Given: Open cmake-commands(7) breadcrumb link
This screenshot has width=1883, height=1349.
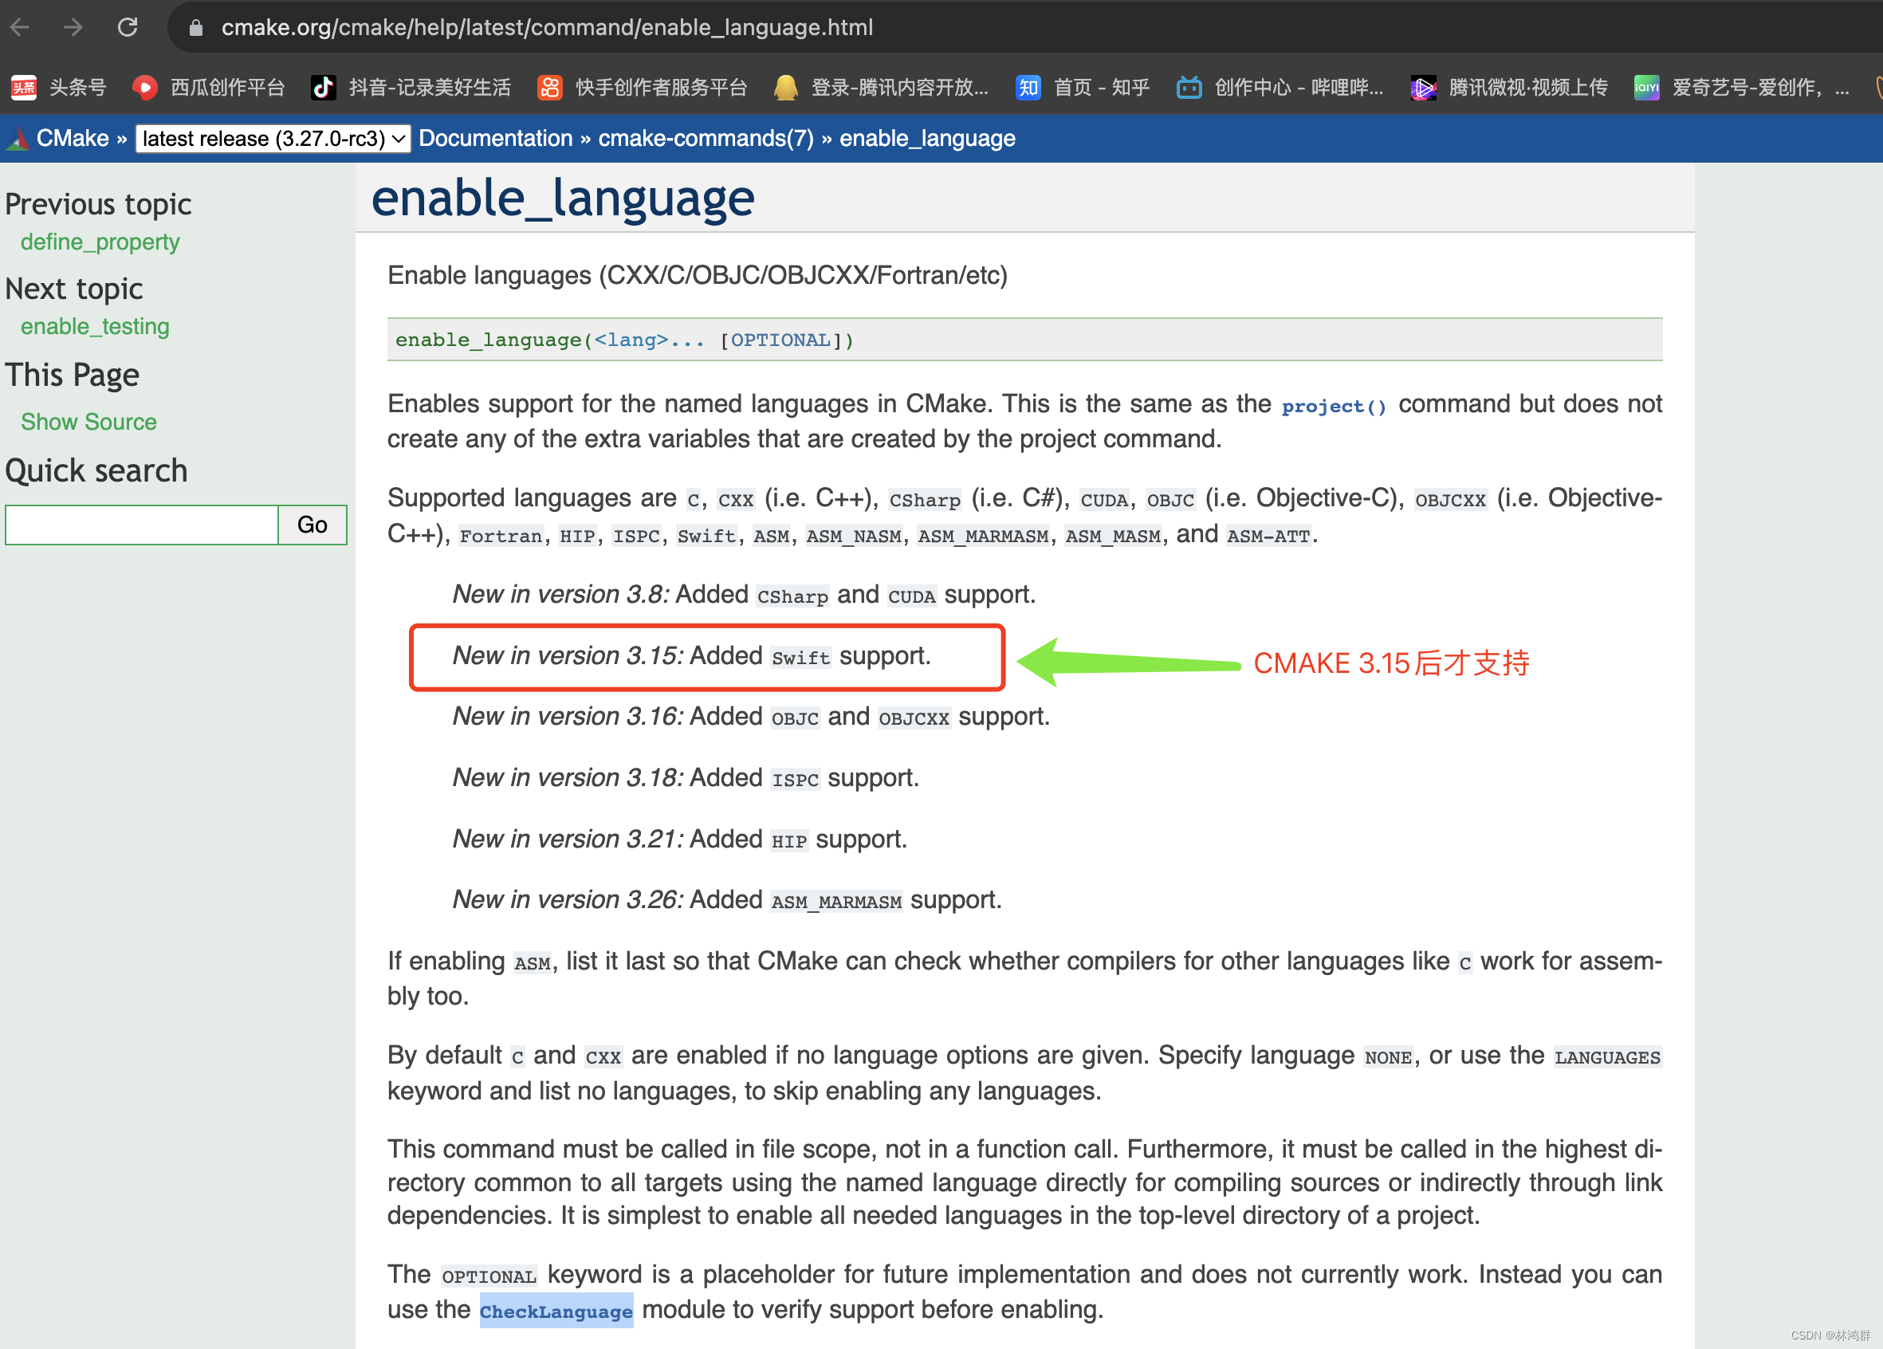Looking at the screenshot, I should pos(706,139).
